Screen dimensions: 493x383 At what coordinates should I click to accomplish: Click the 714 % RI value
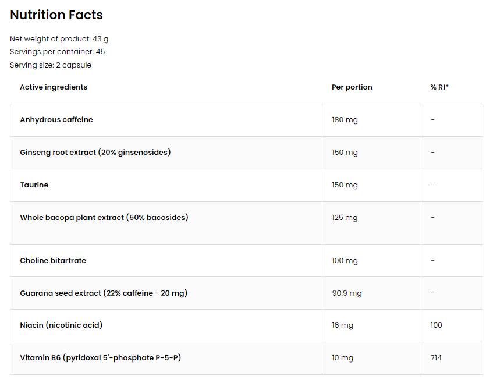[436, 358]
